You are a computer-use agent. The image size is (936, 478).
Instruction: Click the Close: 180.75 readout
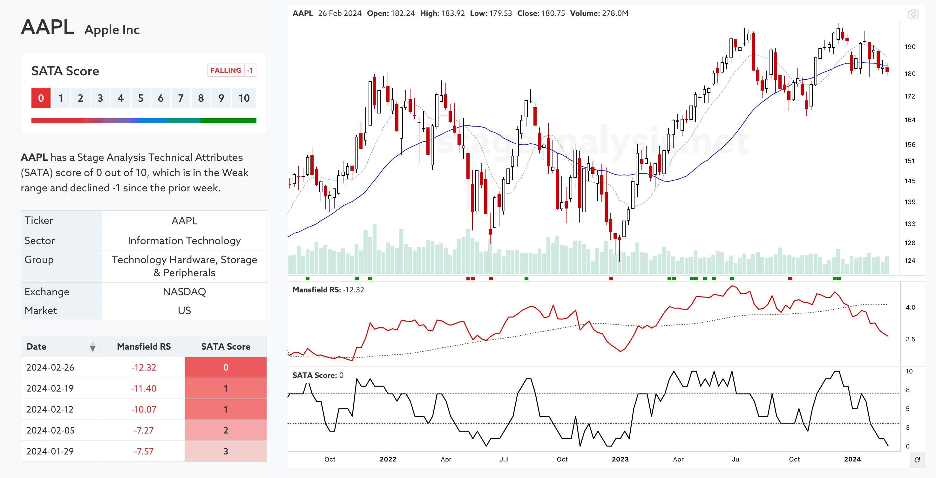541,13
